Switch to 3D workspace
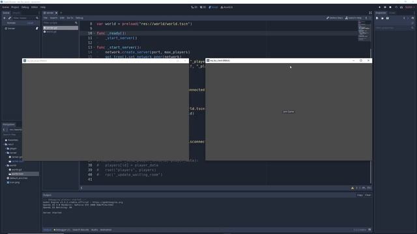The height and width of the screenshot is (234, 417). coord(203,7)
